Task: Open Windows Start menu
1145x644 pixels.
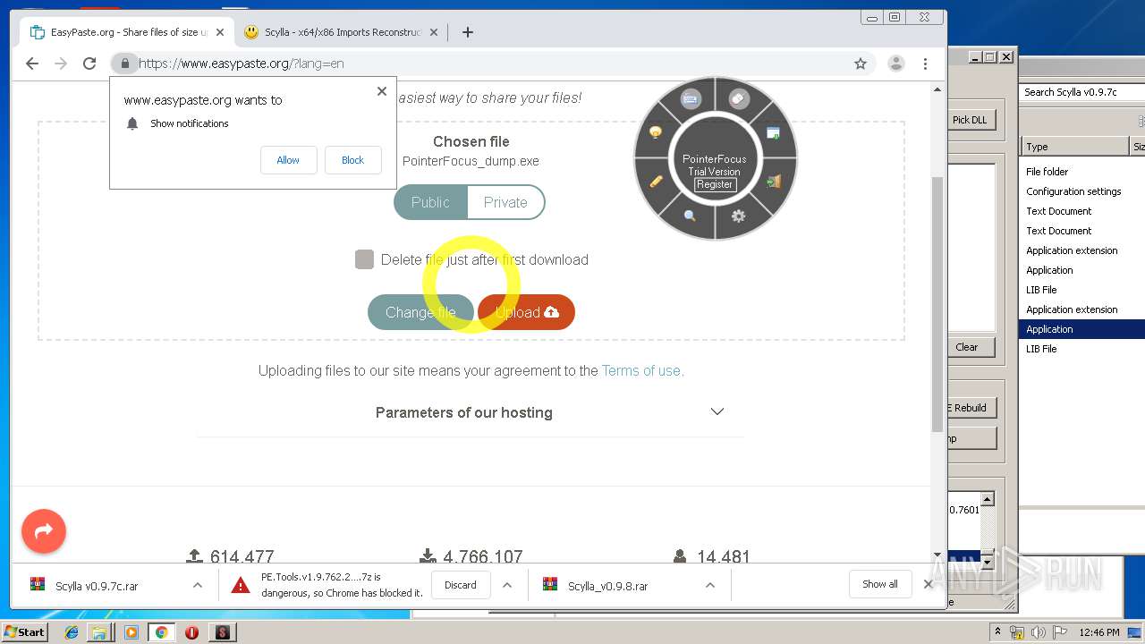Action: coord(25,632)
